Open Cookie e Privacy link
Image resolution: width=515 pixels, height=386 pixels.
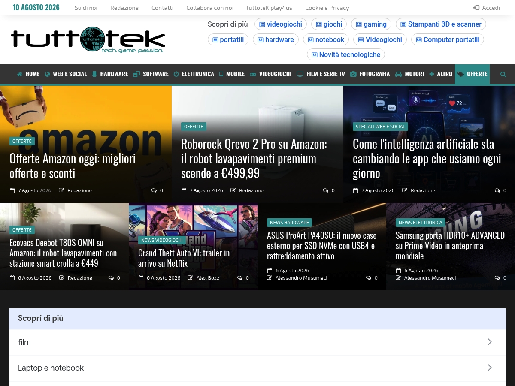pos(327,8)
